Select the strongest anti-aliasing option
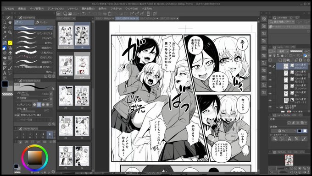The height and width of the screenshot is (176, 312). [47, 104]
